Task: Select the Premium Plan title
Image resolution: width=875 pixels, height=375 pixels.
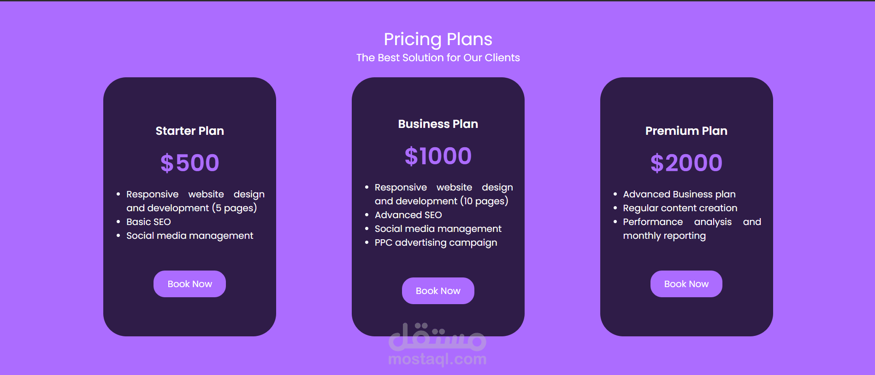Action: tap(686, 131)
